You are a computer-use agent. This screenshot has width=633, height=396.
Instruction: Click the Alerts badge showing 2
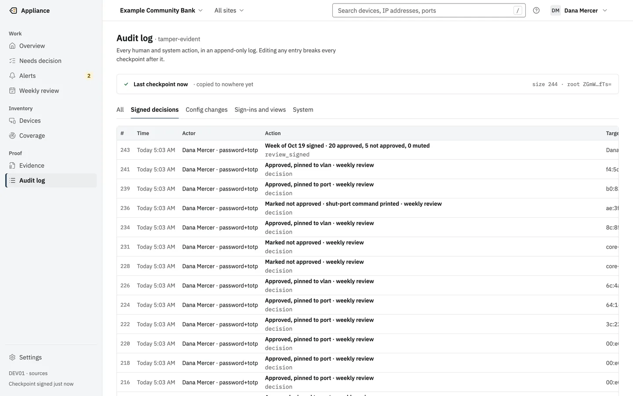point(89,76)
